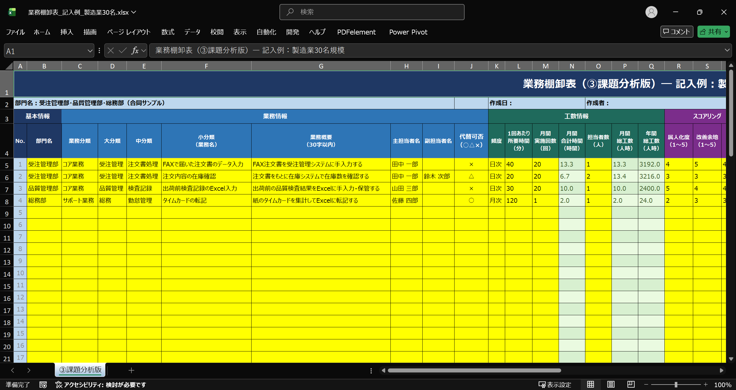This screenshot has height=390, width=736.
Task: Click the zoom in plus icon
Action: click(x=706, y=385)
